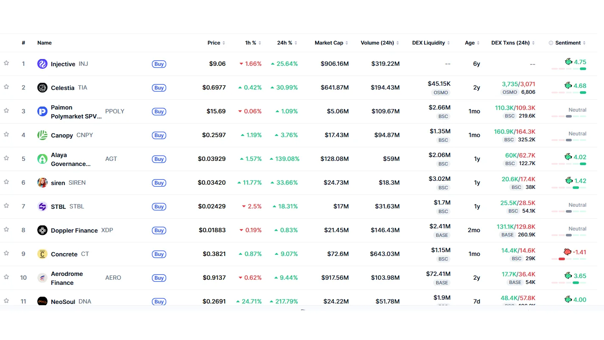The width and height of the screenshot is (604, 340).
Task: Click the NeoSoul coin logo
Action: click(42, 301)
